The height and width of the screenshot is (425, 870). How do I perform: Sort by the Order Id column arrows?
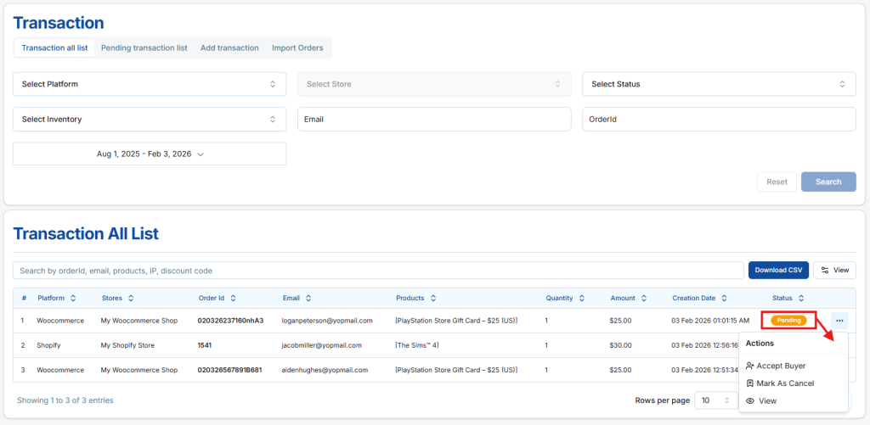coord(233,299)
